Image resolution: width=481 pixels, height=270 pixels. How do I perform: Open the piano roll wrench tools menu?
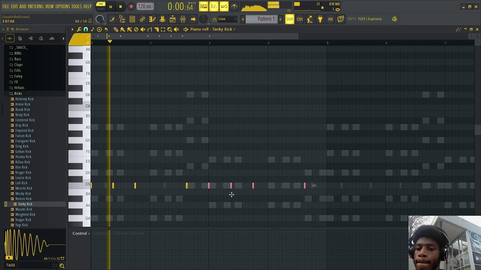coord(79,29)
